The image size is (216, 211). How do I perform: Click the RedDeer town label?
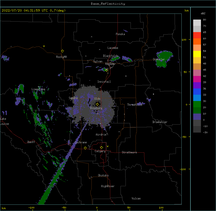coord(110,64)
